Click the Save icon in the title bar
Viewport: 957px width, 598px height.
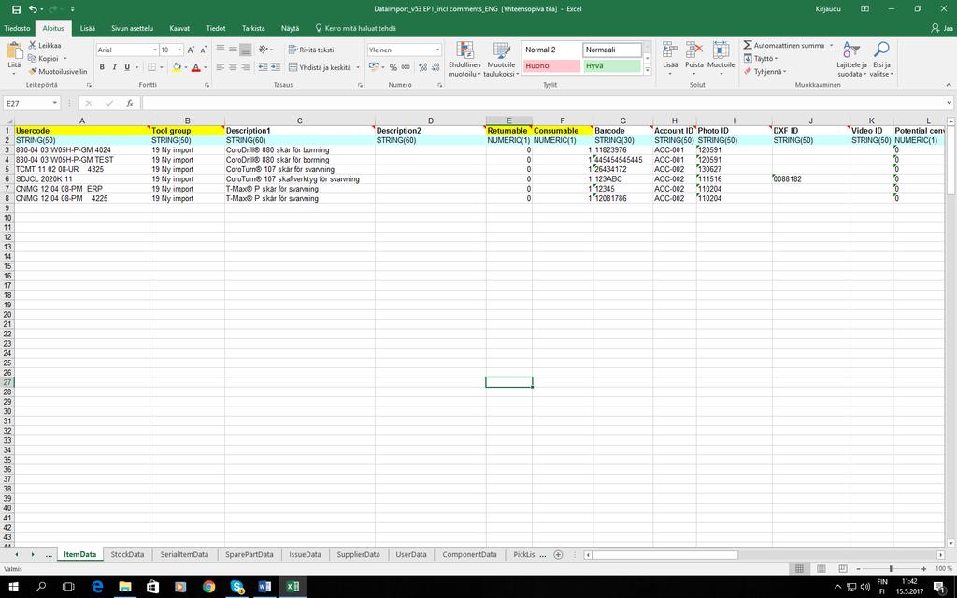click(x=16, y=9)
